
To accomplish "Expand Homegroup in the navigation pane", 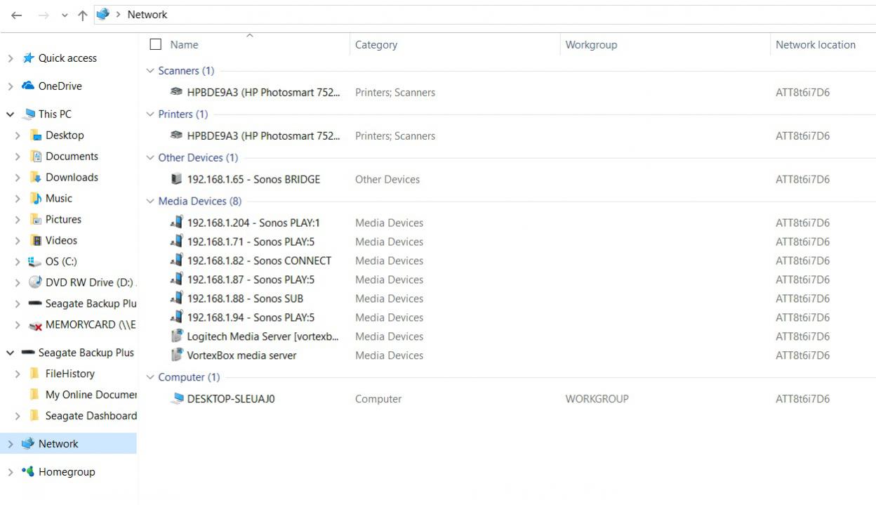I will (x=11, y=472).
